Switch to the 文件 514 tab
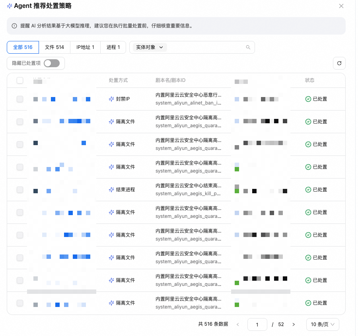 54,47
